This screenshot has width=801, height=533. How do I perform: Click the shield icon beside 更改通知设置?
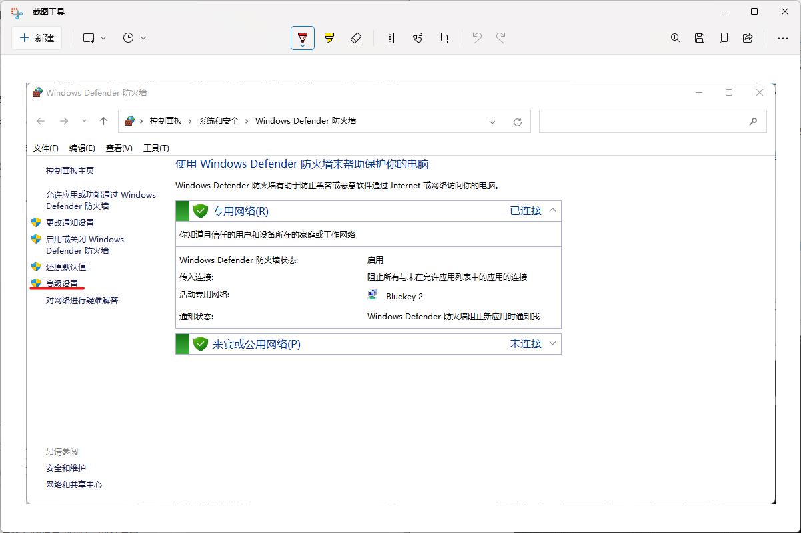point(36,222)
